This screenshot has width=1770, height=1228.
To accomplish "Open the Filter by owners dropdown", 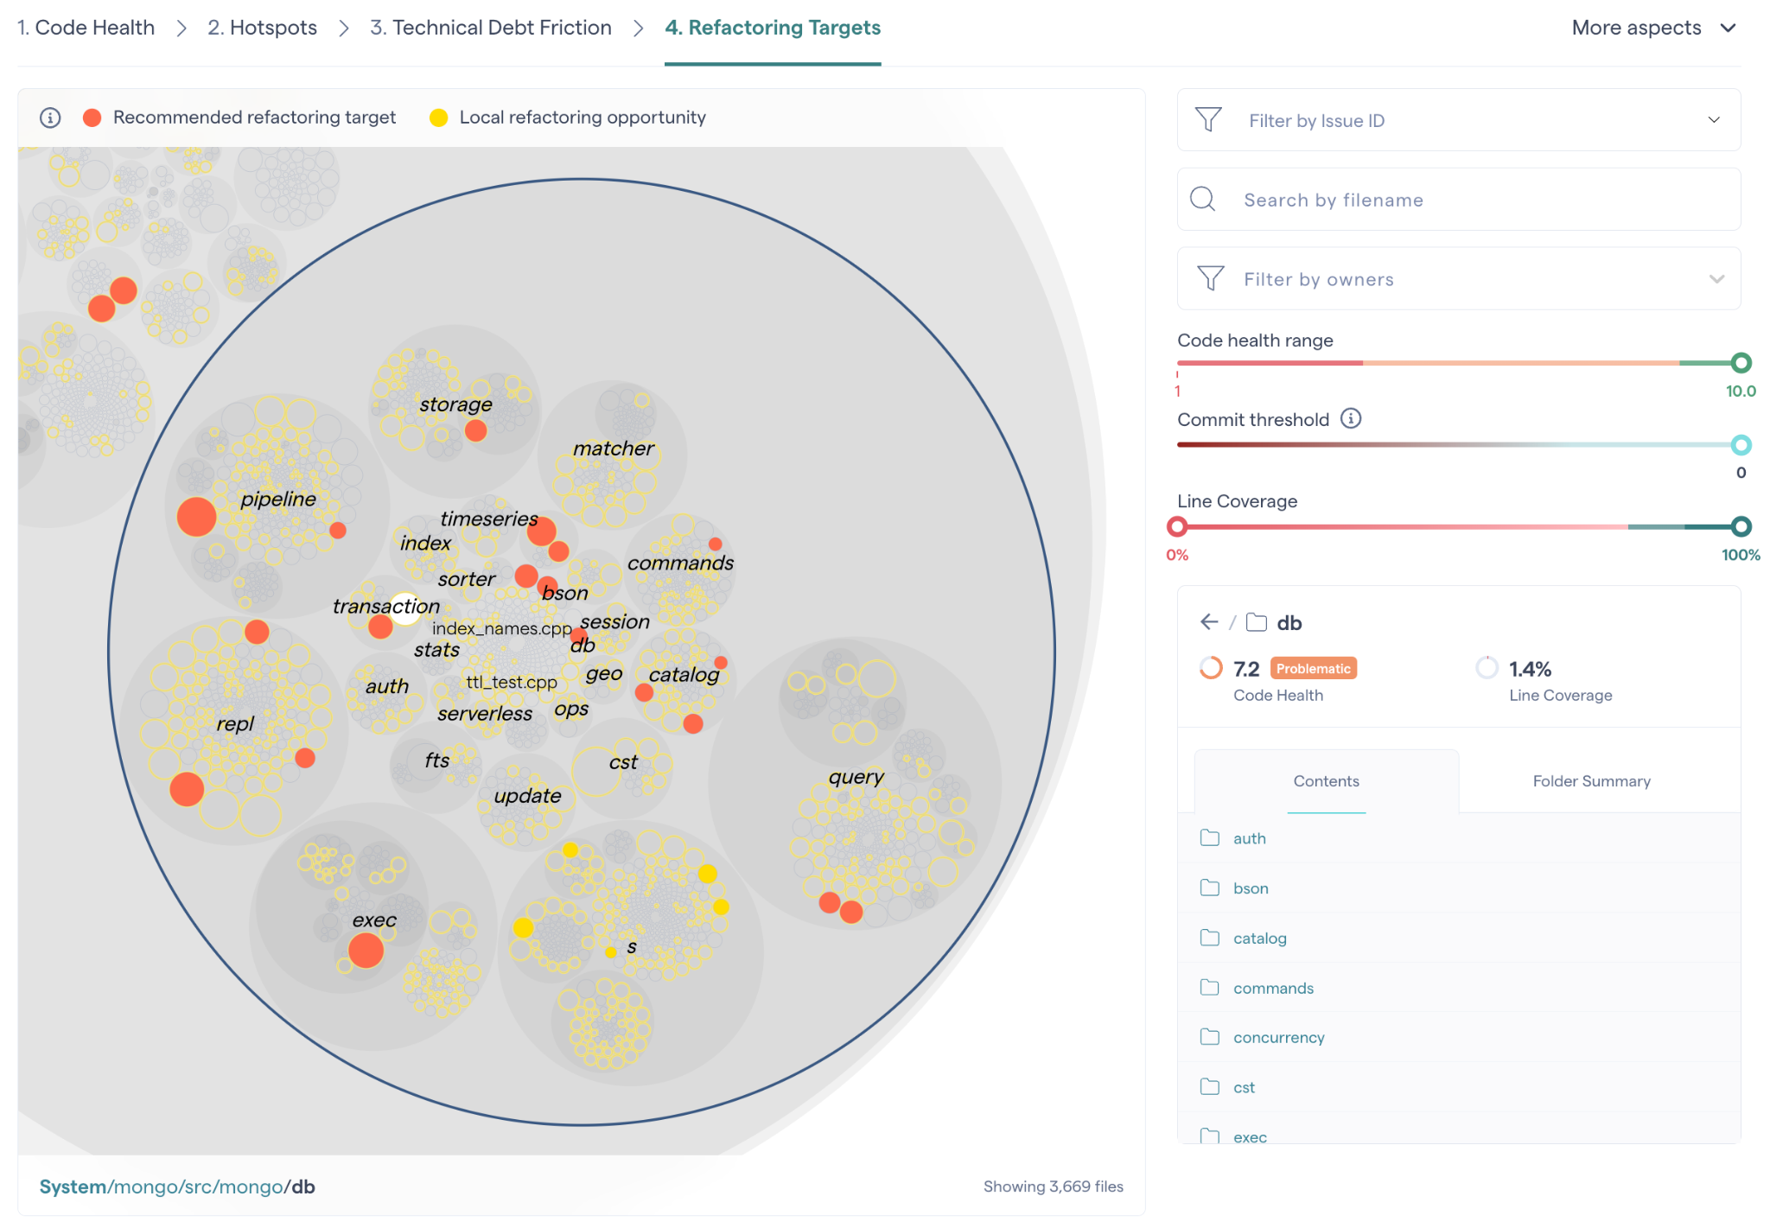I will pyautogui.click(x=1716, y=279).
